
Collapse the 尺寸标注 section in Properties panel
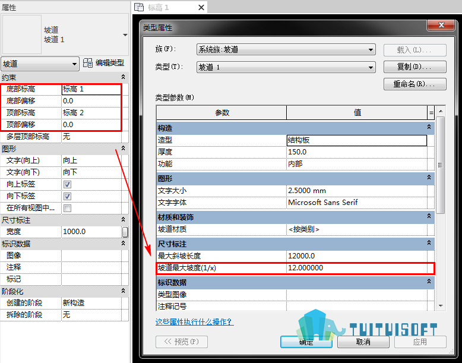click(x=123, y=220)
